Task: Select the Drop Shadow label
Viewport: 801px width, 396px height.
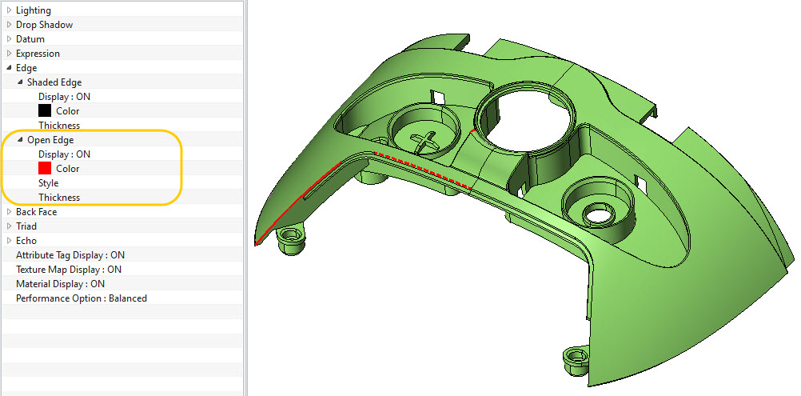Action: pyautogui.click(x=45, y=25)
